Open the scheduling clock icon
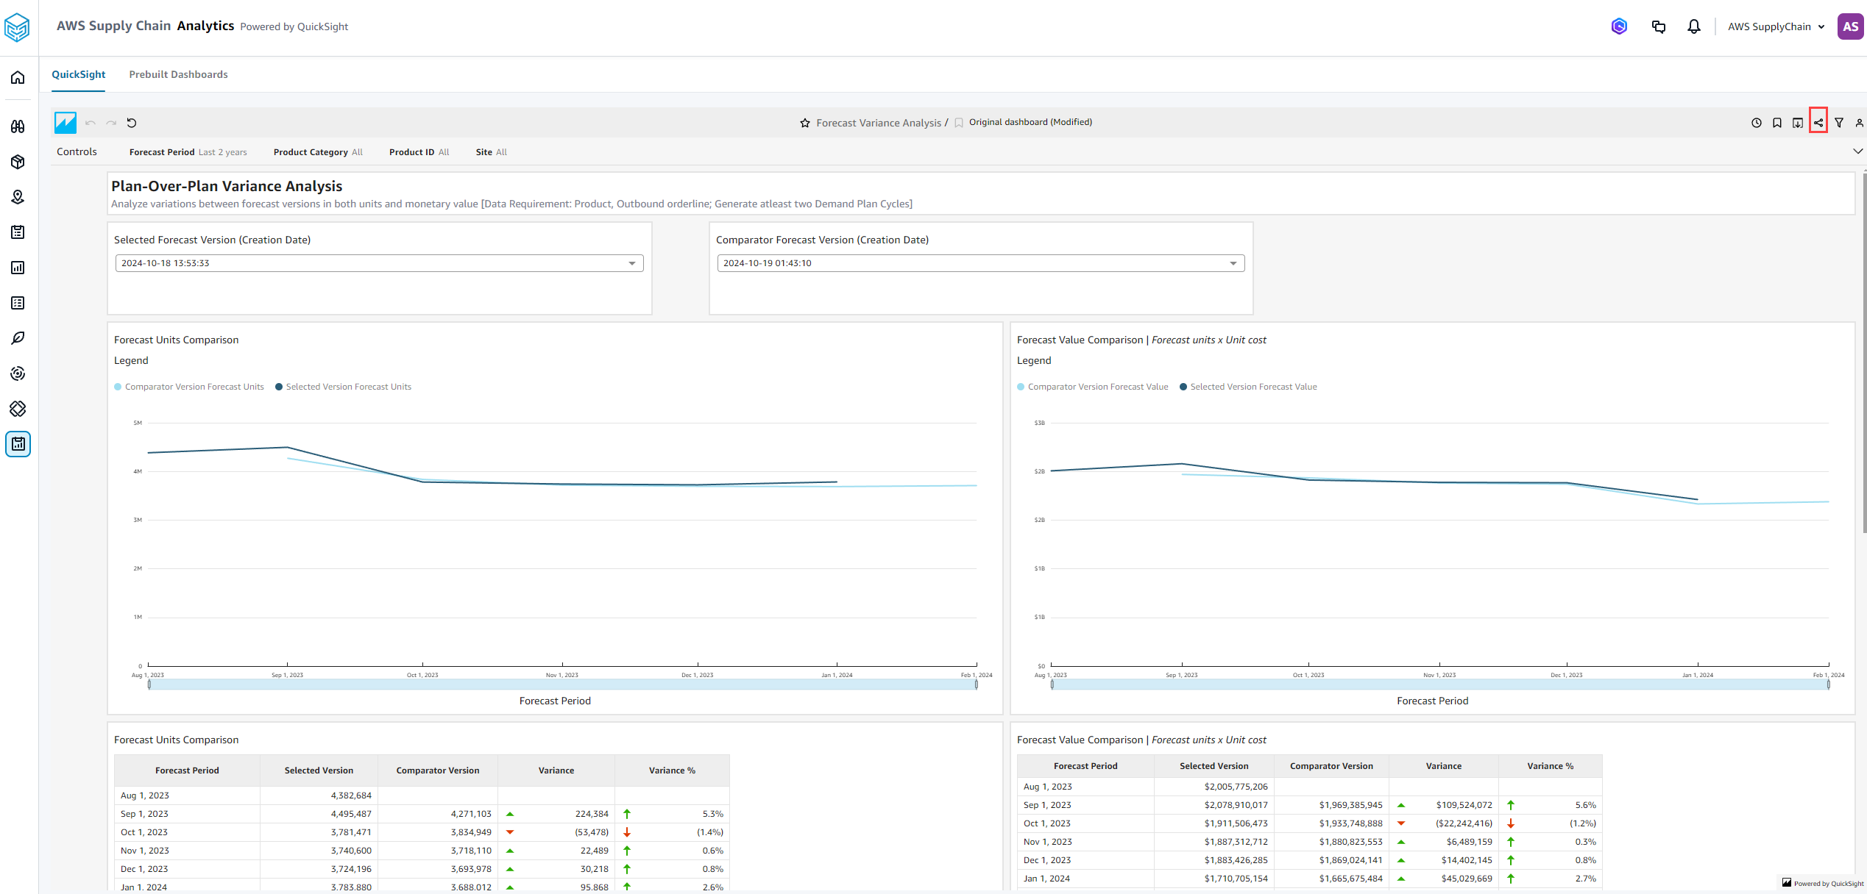 (1757, 123)
